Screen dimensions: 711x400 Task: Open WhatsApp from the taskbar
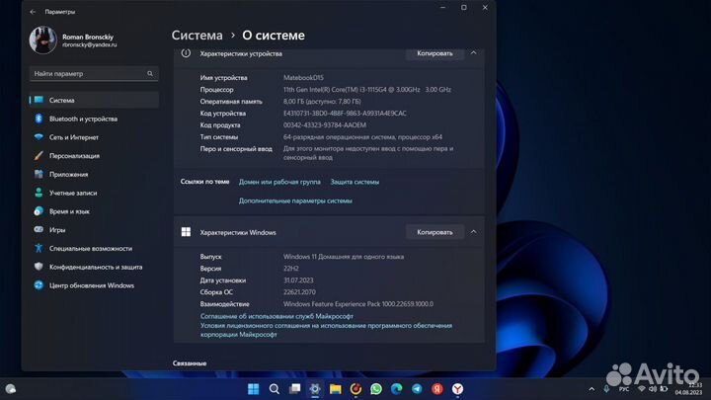376,389
